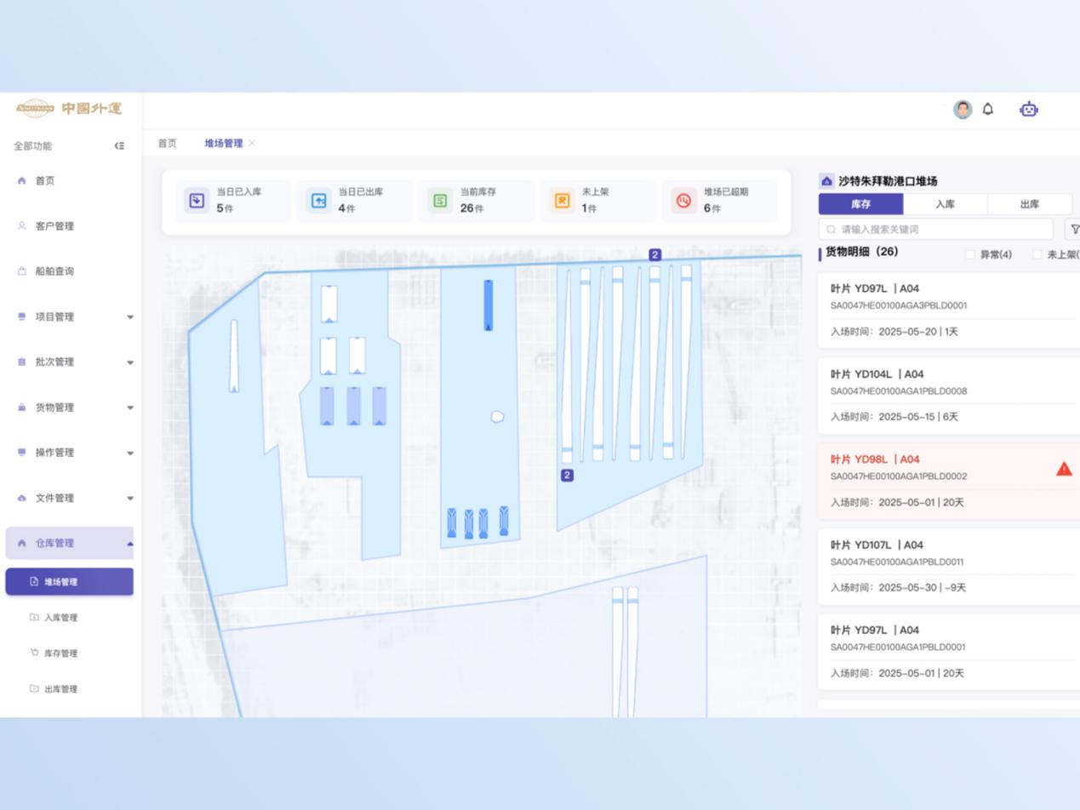Click the notification bell icon
The image size is (1080, 810).
(x=988, y=109)
